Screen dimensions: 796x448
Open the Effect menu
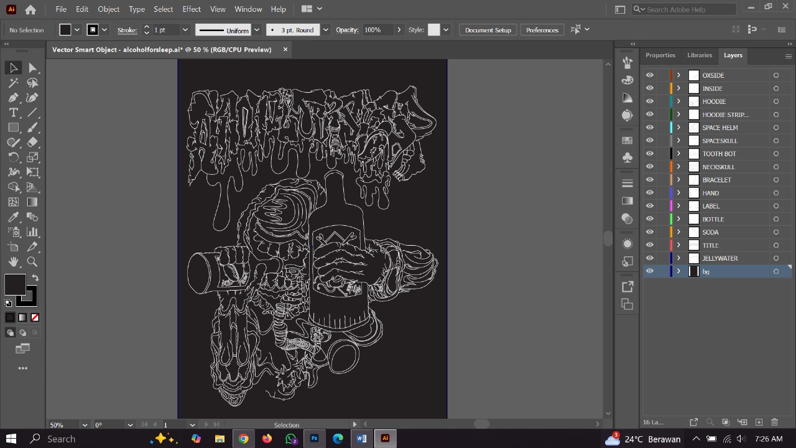click(192, 9)
